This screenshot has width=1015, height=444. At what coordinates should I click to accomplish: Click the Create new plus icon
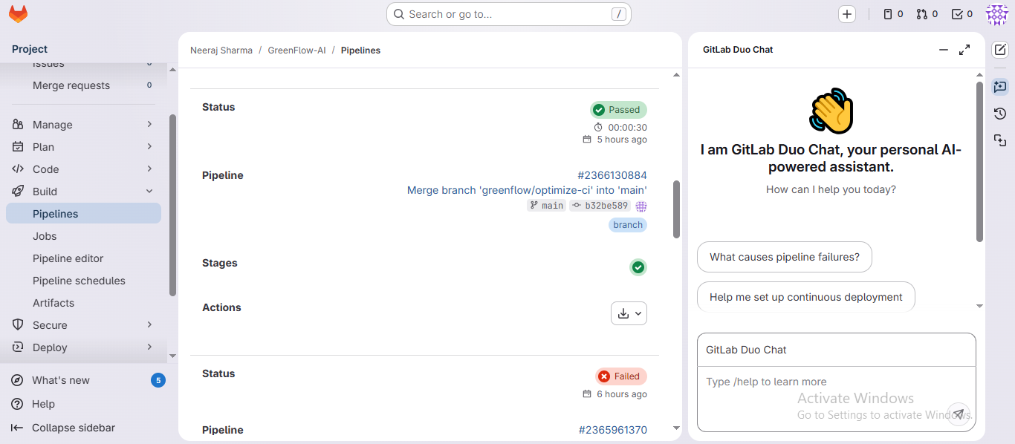pyautogui.click(x=847, y=14)
